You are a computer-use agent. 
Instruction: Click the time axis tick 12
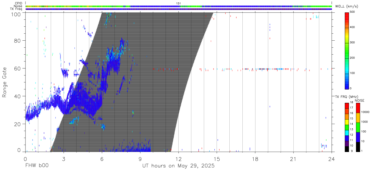(x=178, y=159)
